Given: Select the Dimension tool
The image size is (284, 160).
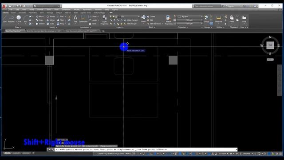Looking at the screenshot, I should pos(83,19).
